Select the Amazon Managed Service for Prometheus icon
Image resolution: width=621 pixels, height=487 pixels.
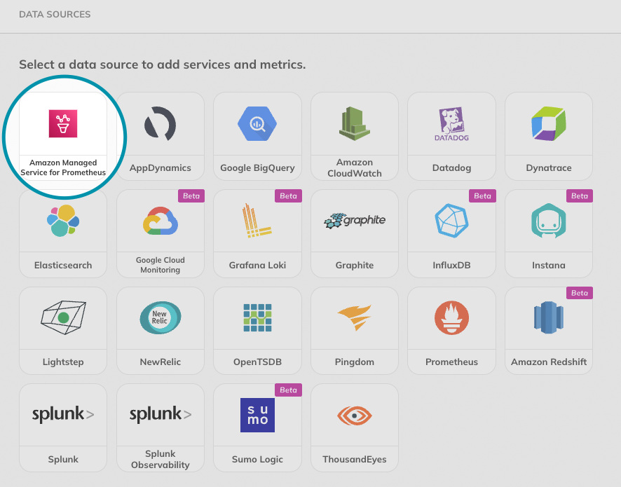click(x=63, y=123)
